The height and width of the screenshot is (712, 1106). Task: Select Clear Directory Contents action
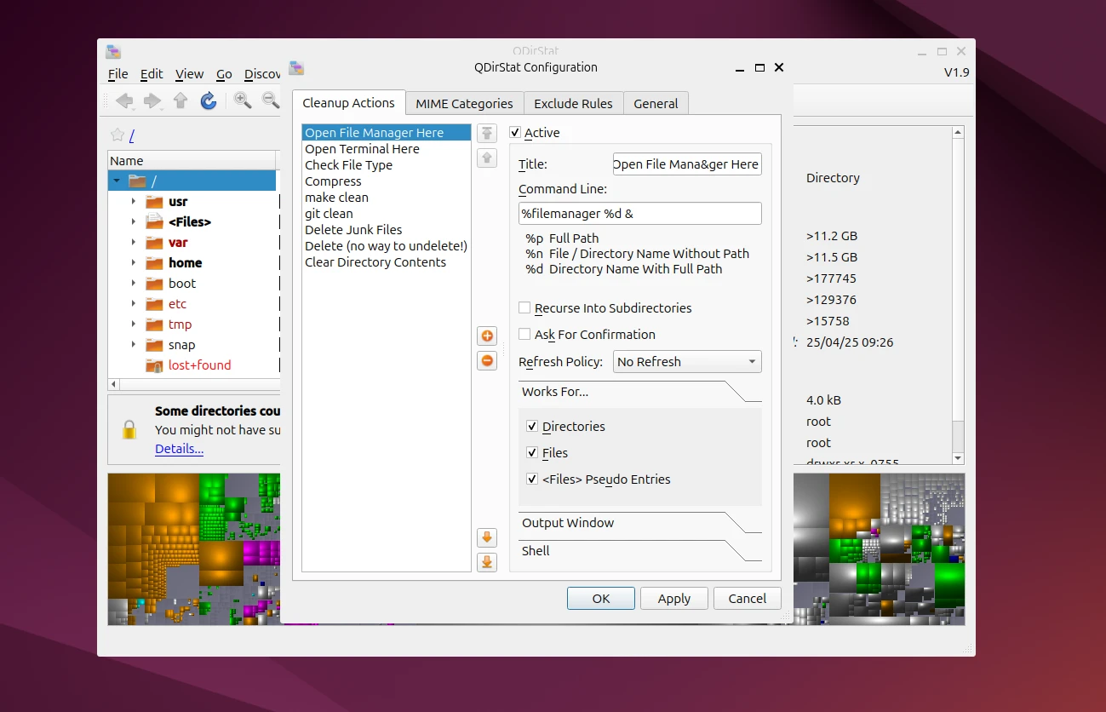(x=387, y=262)
